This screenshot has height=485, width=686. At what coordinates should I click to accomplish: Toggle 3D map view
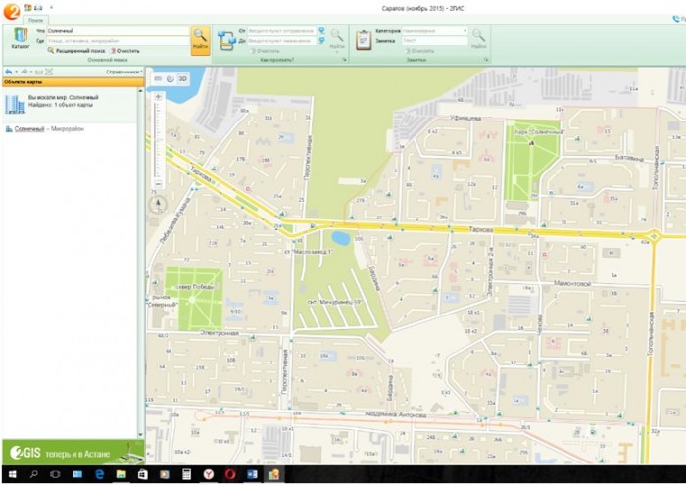pos(182,78)
